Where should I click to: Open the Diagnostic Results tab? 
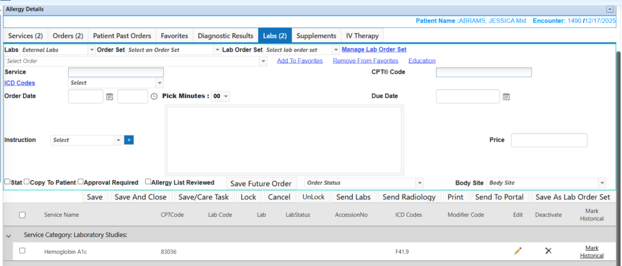point(225,36)
